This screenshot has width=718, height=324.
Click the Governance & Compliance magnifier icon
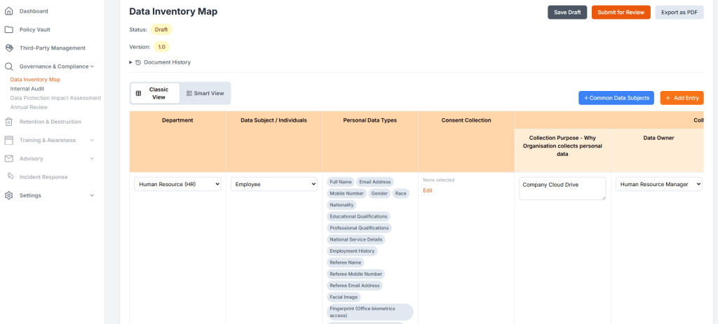click(x=9, y=66)
